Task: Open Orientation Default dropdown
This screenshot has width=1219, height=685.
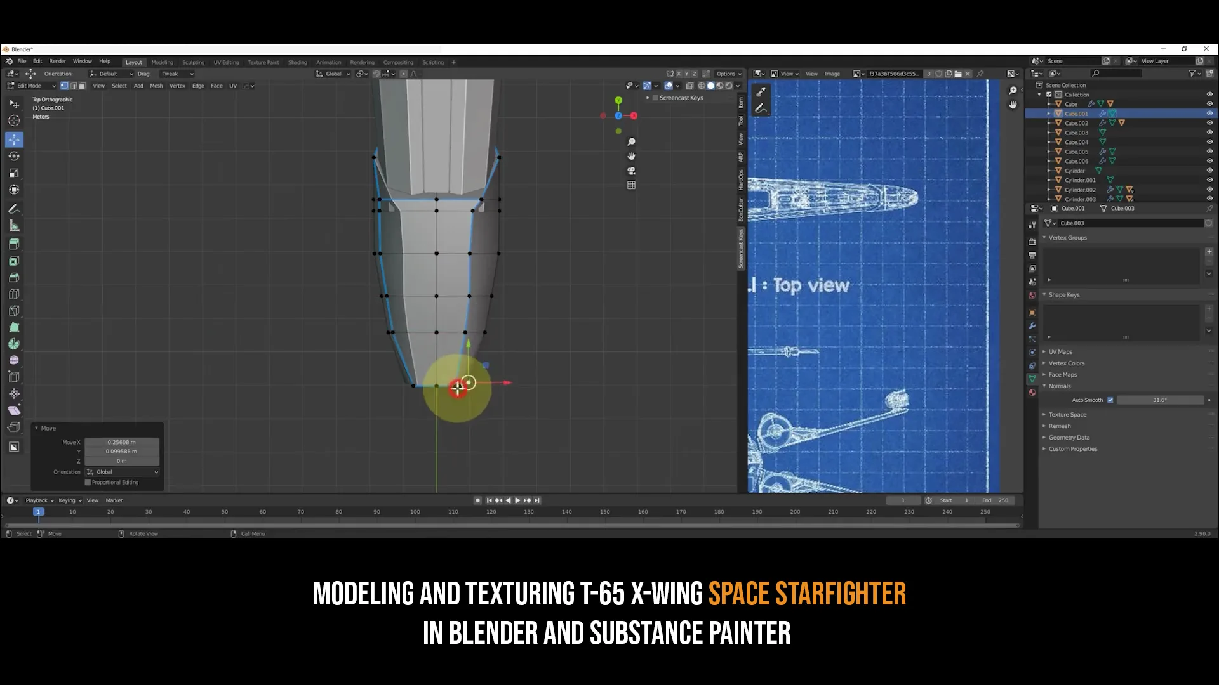Action: 111,74
